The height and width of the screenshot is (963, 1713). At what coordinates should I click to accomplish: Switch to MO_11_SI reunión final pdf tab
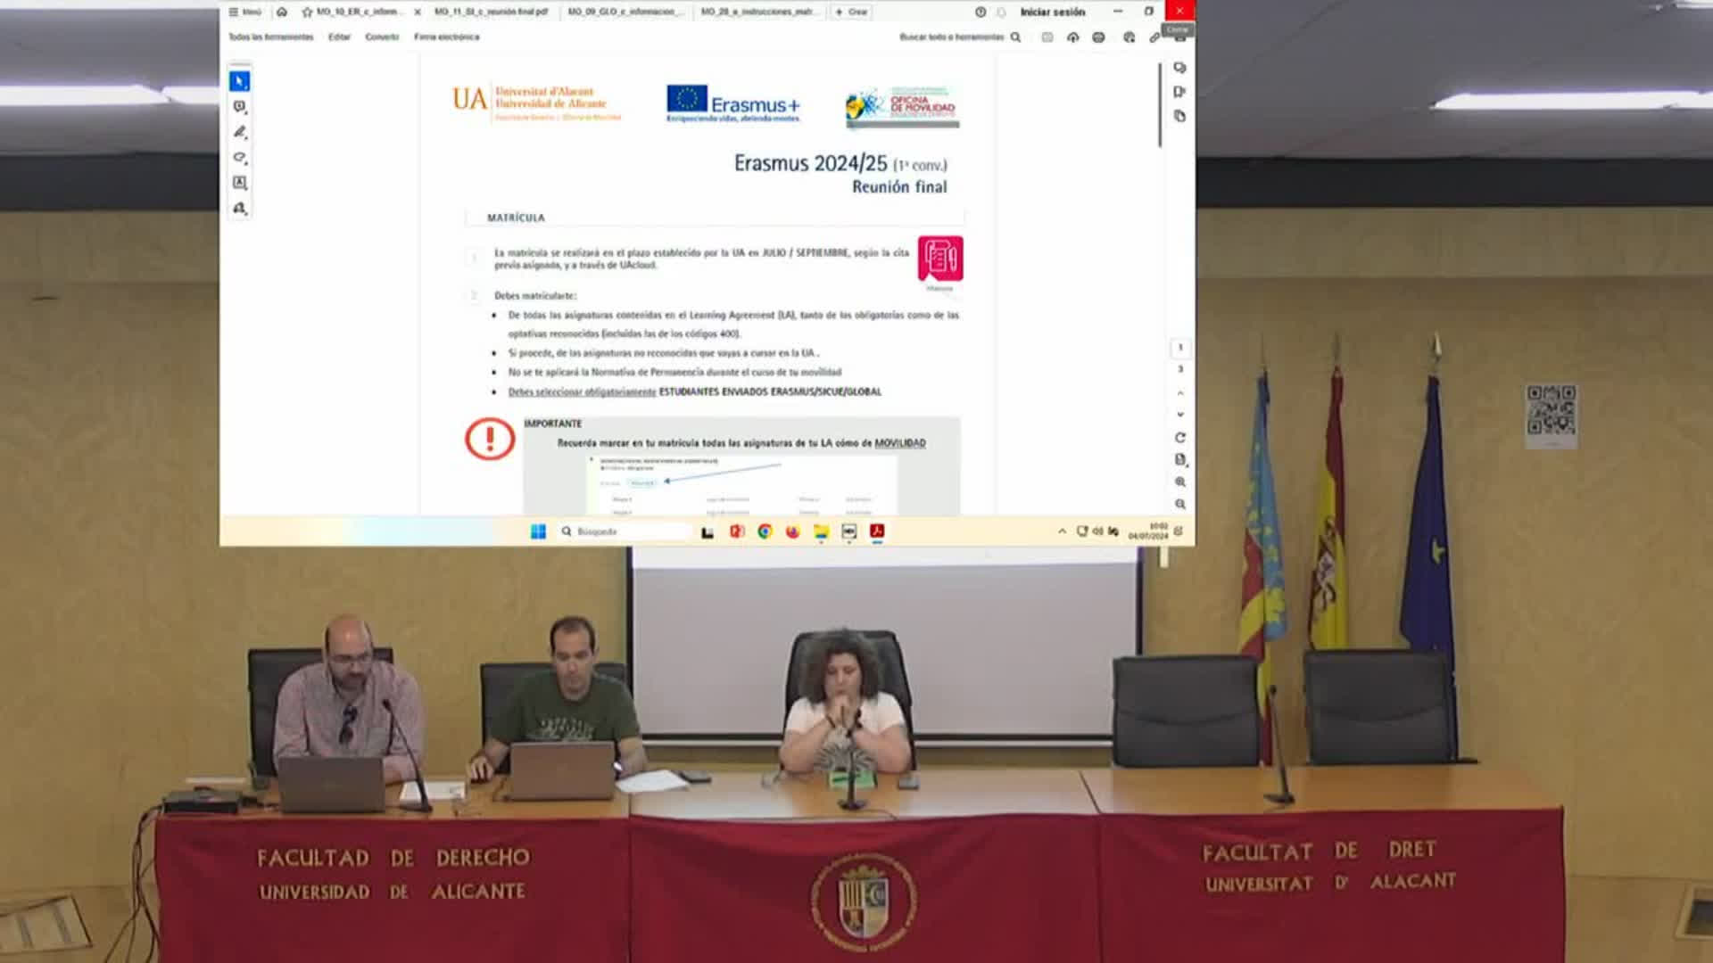[491, 12]
